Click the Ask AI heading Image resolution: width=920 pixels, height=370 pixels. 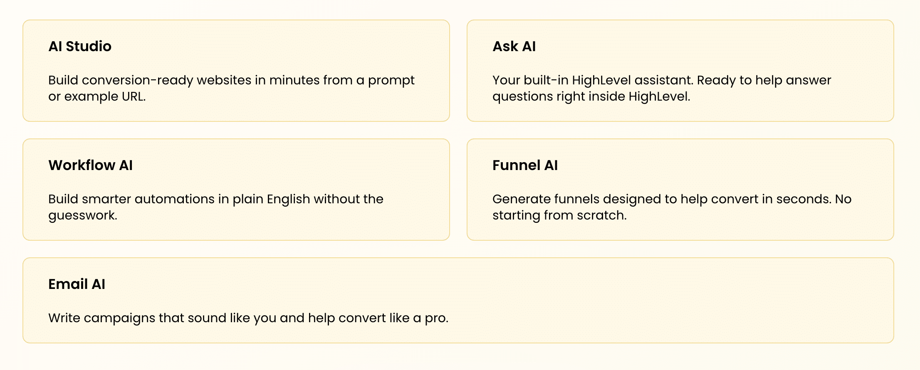pos(514,46)
